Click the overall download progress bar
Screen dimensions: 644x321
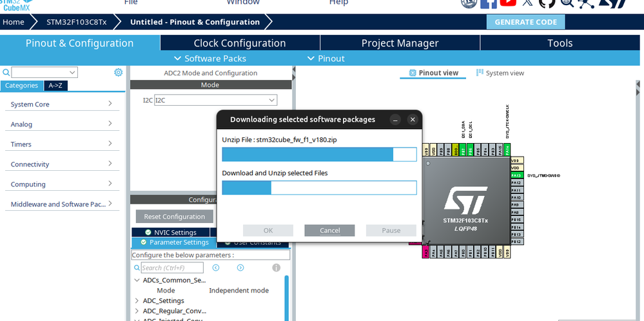tap(319, 188)
